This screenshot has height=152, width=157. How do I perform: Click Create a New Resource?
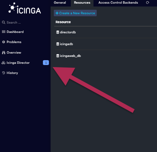75,13
